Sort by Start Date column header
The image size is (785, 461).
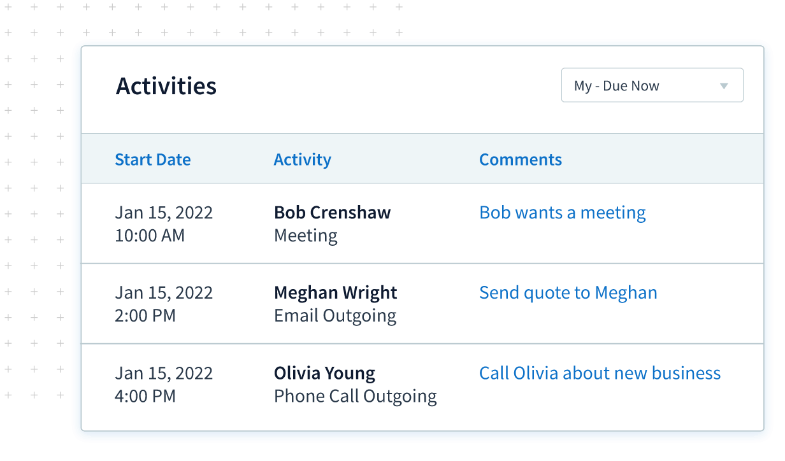(x=153, y=159)
